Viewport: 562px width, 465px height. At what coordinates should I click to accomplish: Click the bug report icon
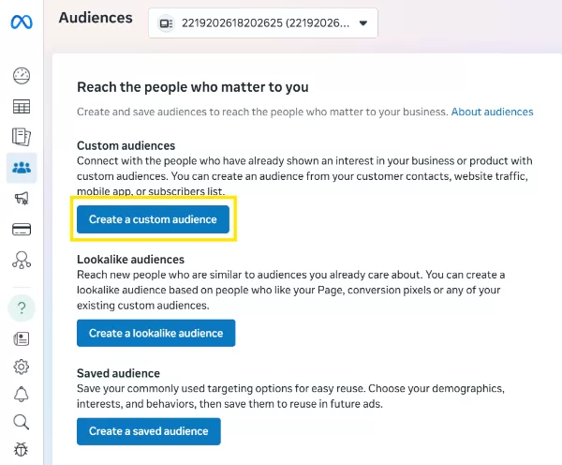pyautogui.click(x=22, y=449)
